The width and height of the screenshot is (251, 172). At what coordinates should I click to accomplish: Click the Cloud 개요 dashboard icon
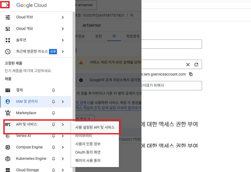tap(8, 29)
